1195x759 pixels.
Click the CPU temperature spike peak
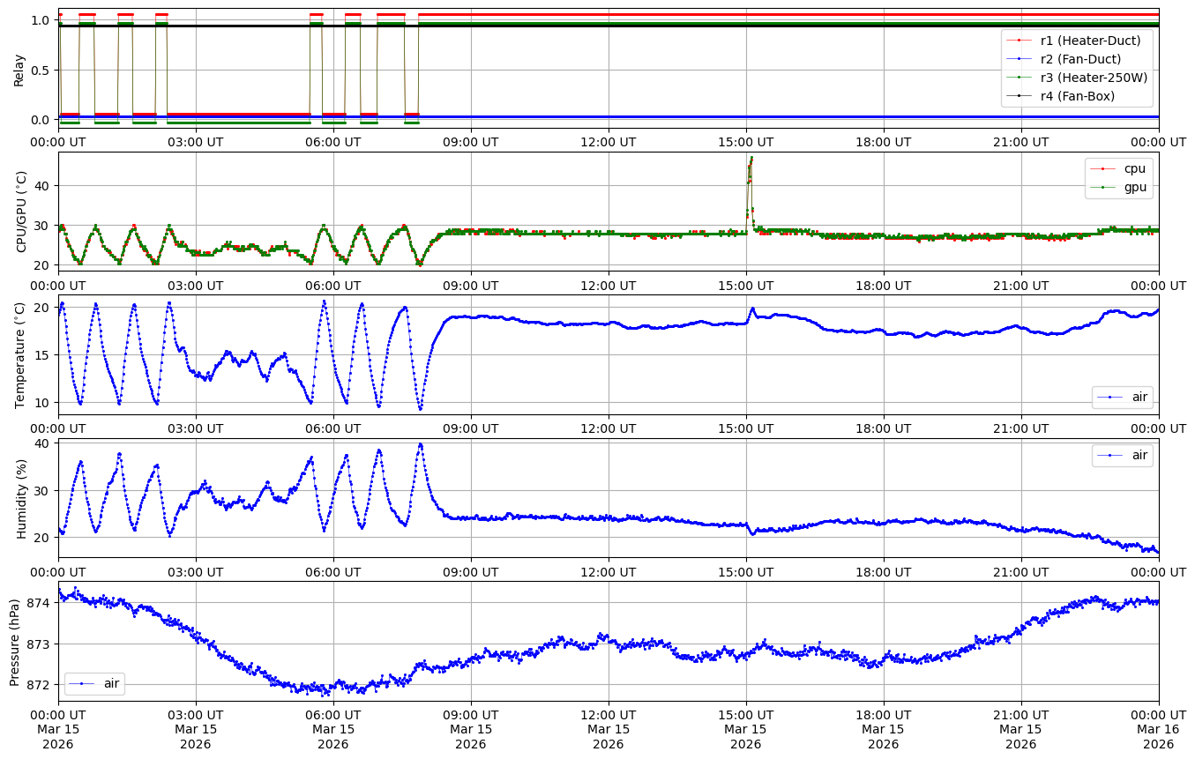tap(751, 158)
